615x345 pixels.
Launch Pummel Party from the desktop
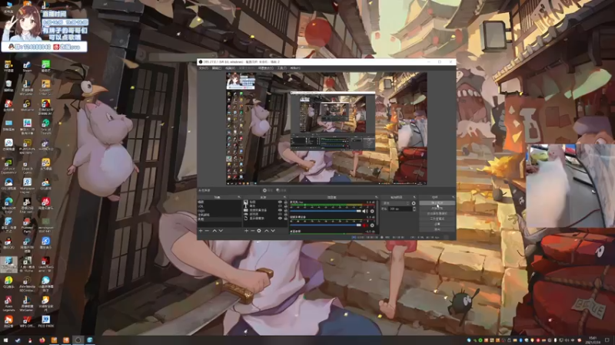[27, 225]
